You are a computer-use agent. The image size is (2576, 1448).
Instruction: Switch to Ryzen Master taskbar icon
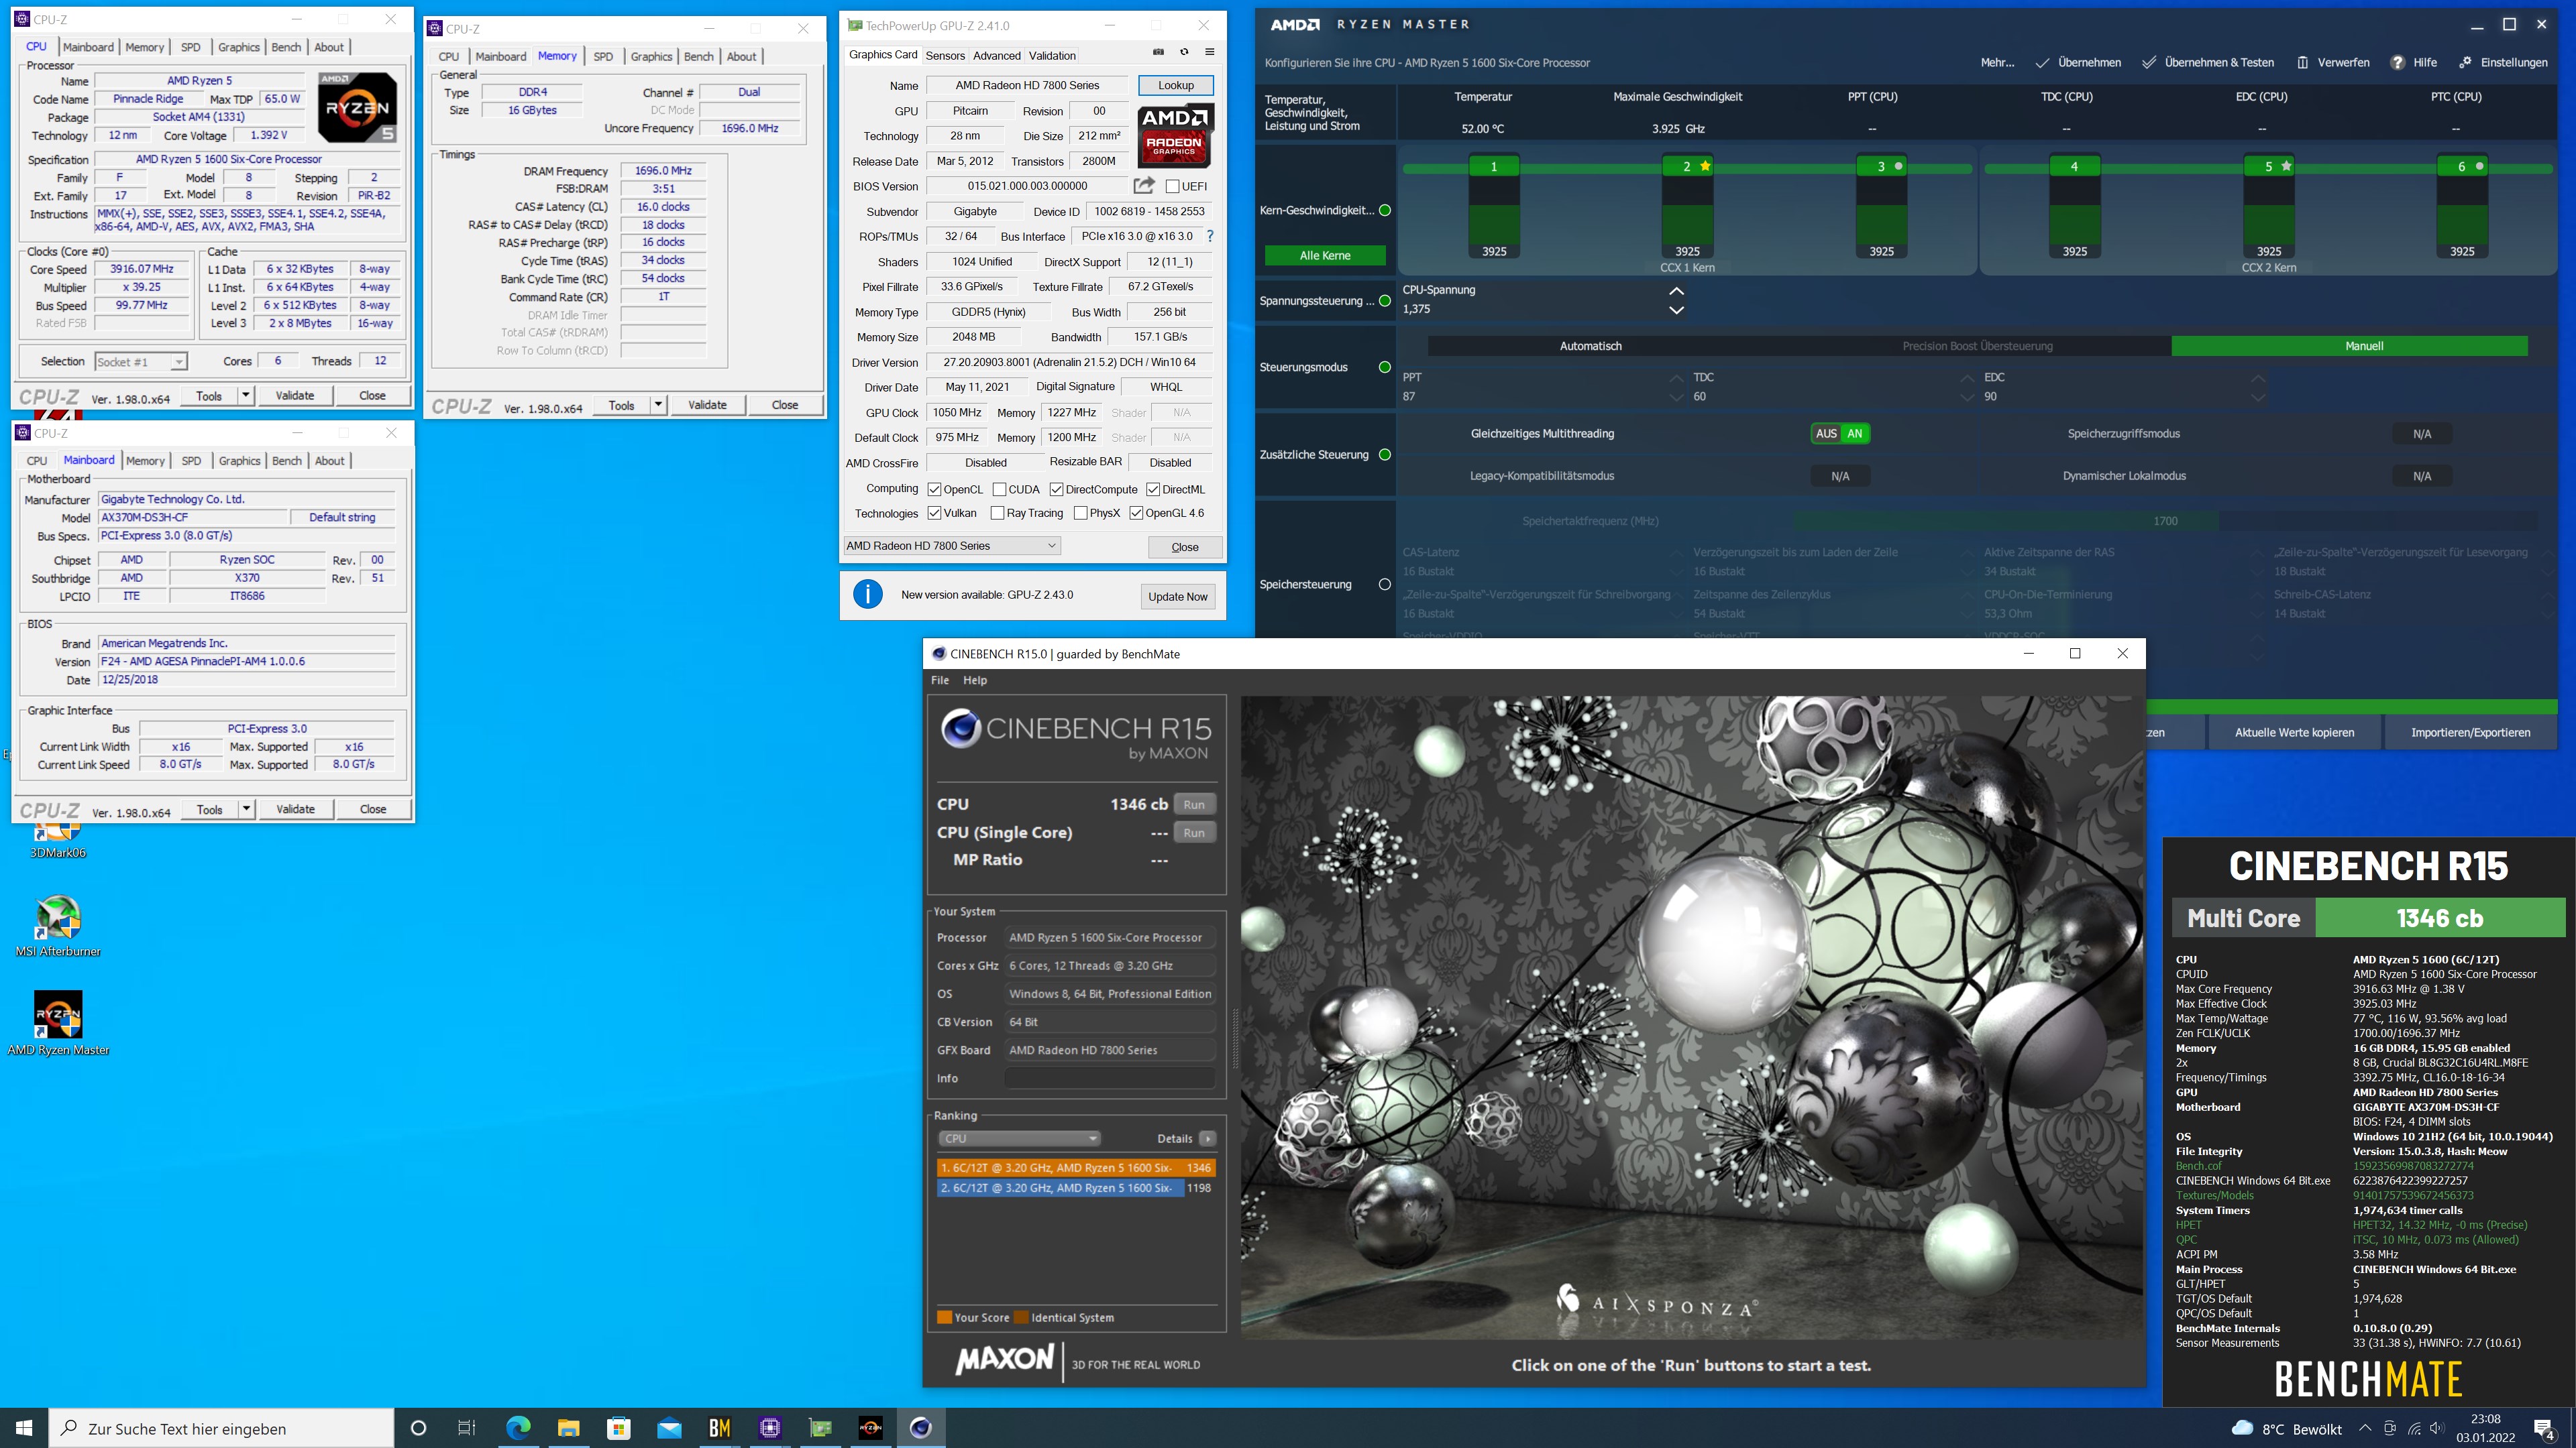pyautogui.click(x=870, y=1428)
